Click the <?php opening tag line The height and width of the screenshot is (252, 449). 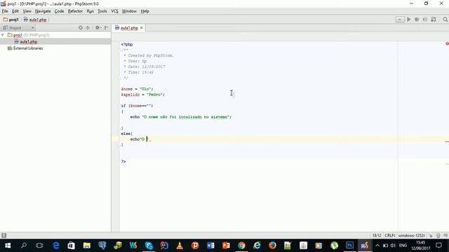[x=126, y=44]
